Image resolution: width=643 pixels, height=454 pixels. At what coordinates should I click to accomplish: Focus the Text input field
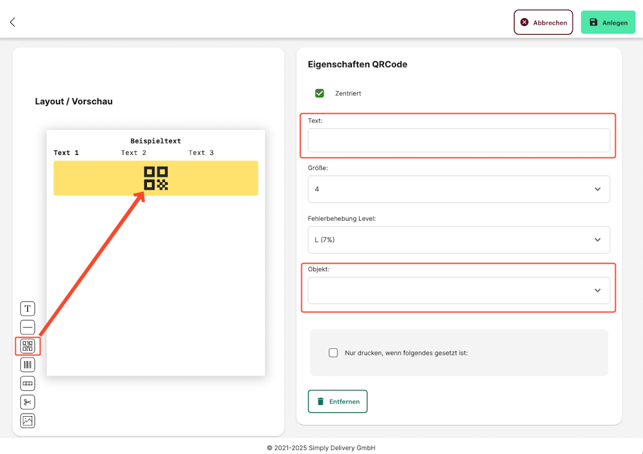click(459, 140)
